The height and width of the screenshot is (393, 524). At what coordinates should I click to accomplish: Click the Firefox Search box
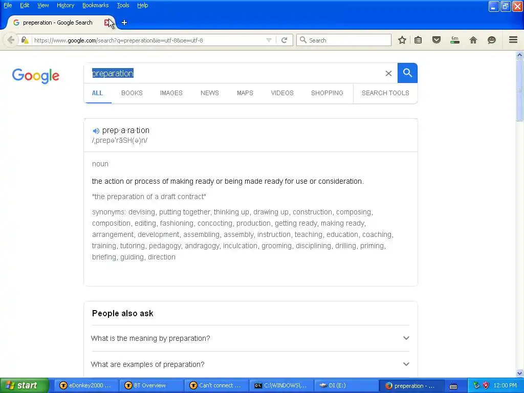tap(343, 40)
